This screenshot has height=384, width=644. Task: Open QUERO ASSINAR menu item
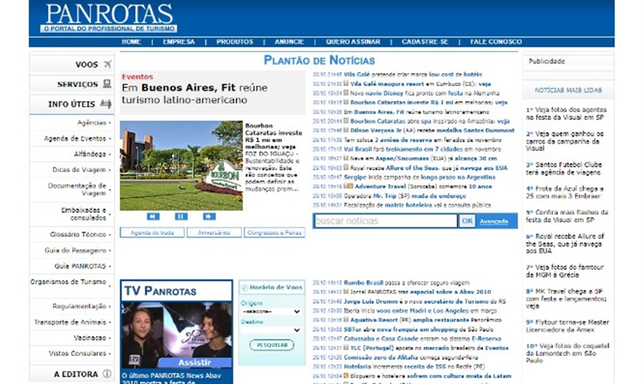coord(353,42)
